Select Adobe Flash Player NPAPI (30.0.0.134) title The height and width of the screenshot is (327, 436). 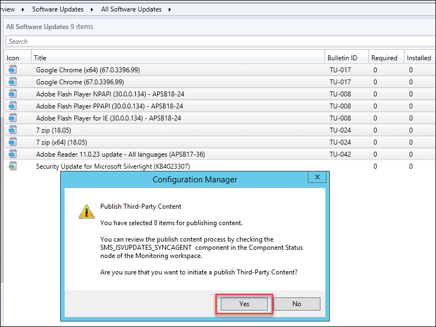tap(110, 94)
